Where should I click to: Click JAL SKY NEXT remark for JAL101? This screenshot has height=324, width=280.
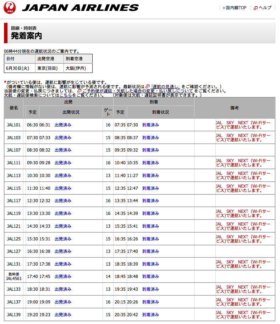(243, 125)
